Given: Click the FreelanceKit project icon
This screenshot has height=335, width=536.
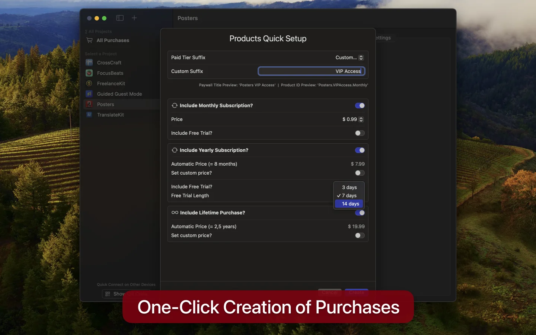Looking at the screenshot, I should click(89, 83).
